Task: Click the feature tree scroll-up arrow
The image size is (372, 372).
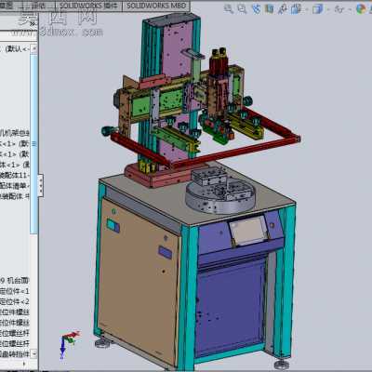Action: click(x=34, y=48)
